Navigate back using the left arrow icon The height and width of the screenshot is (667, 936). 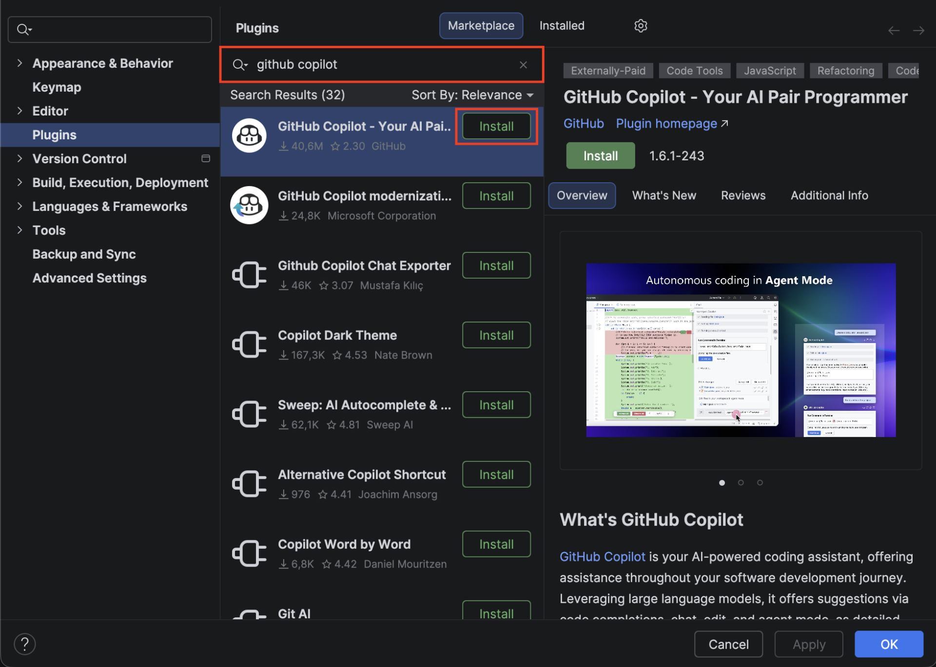tap(894, 30)
